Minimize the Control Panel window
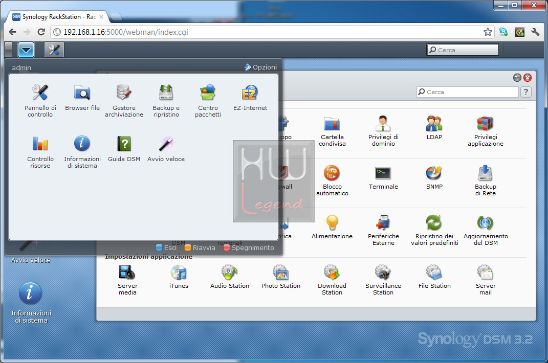This screenshot has width=548, height=363. (517, 78)
